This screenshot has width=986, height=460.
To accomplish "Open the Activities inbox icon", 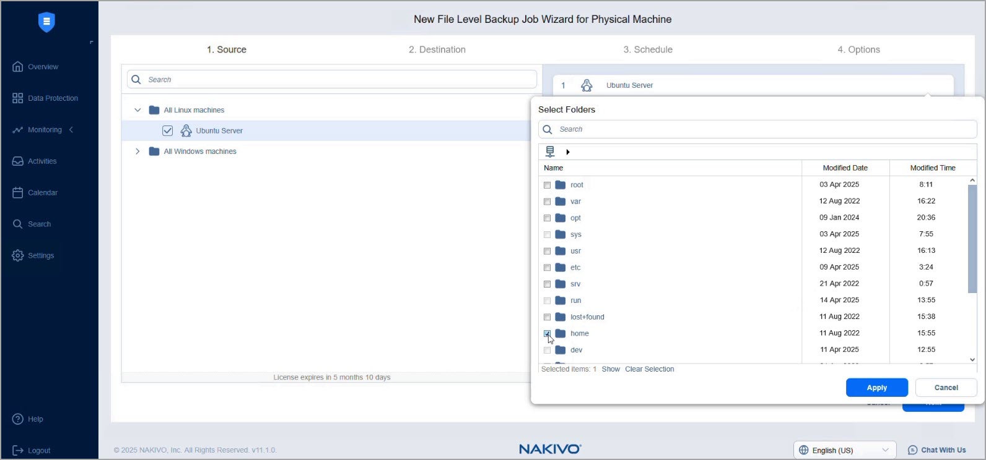I will (x=17, y=161).
